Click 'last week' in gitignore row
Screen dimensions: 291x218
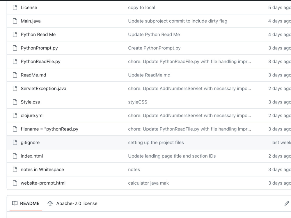(x=281, y=142)
